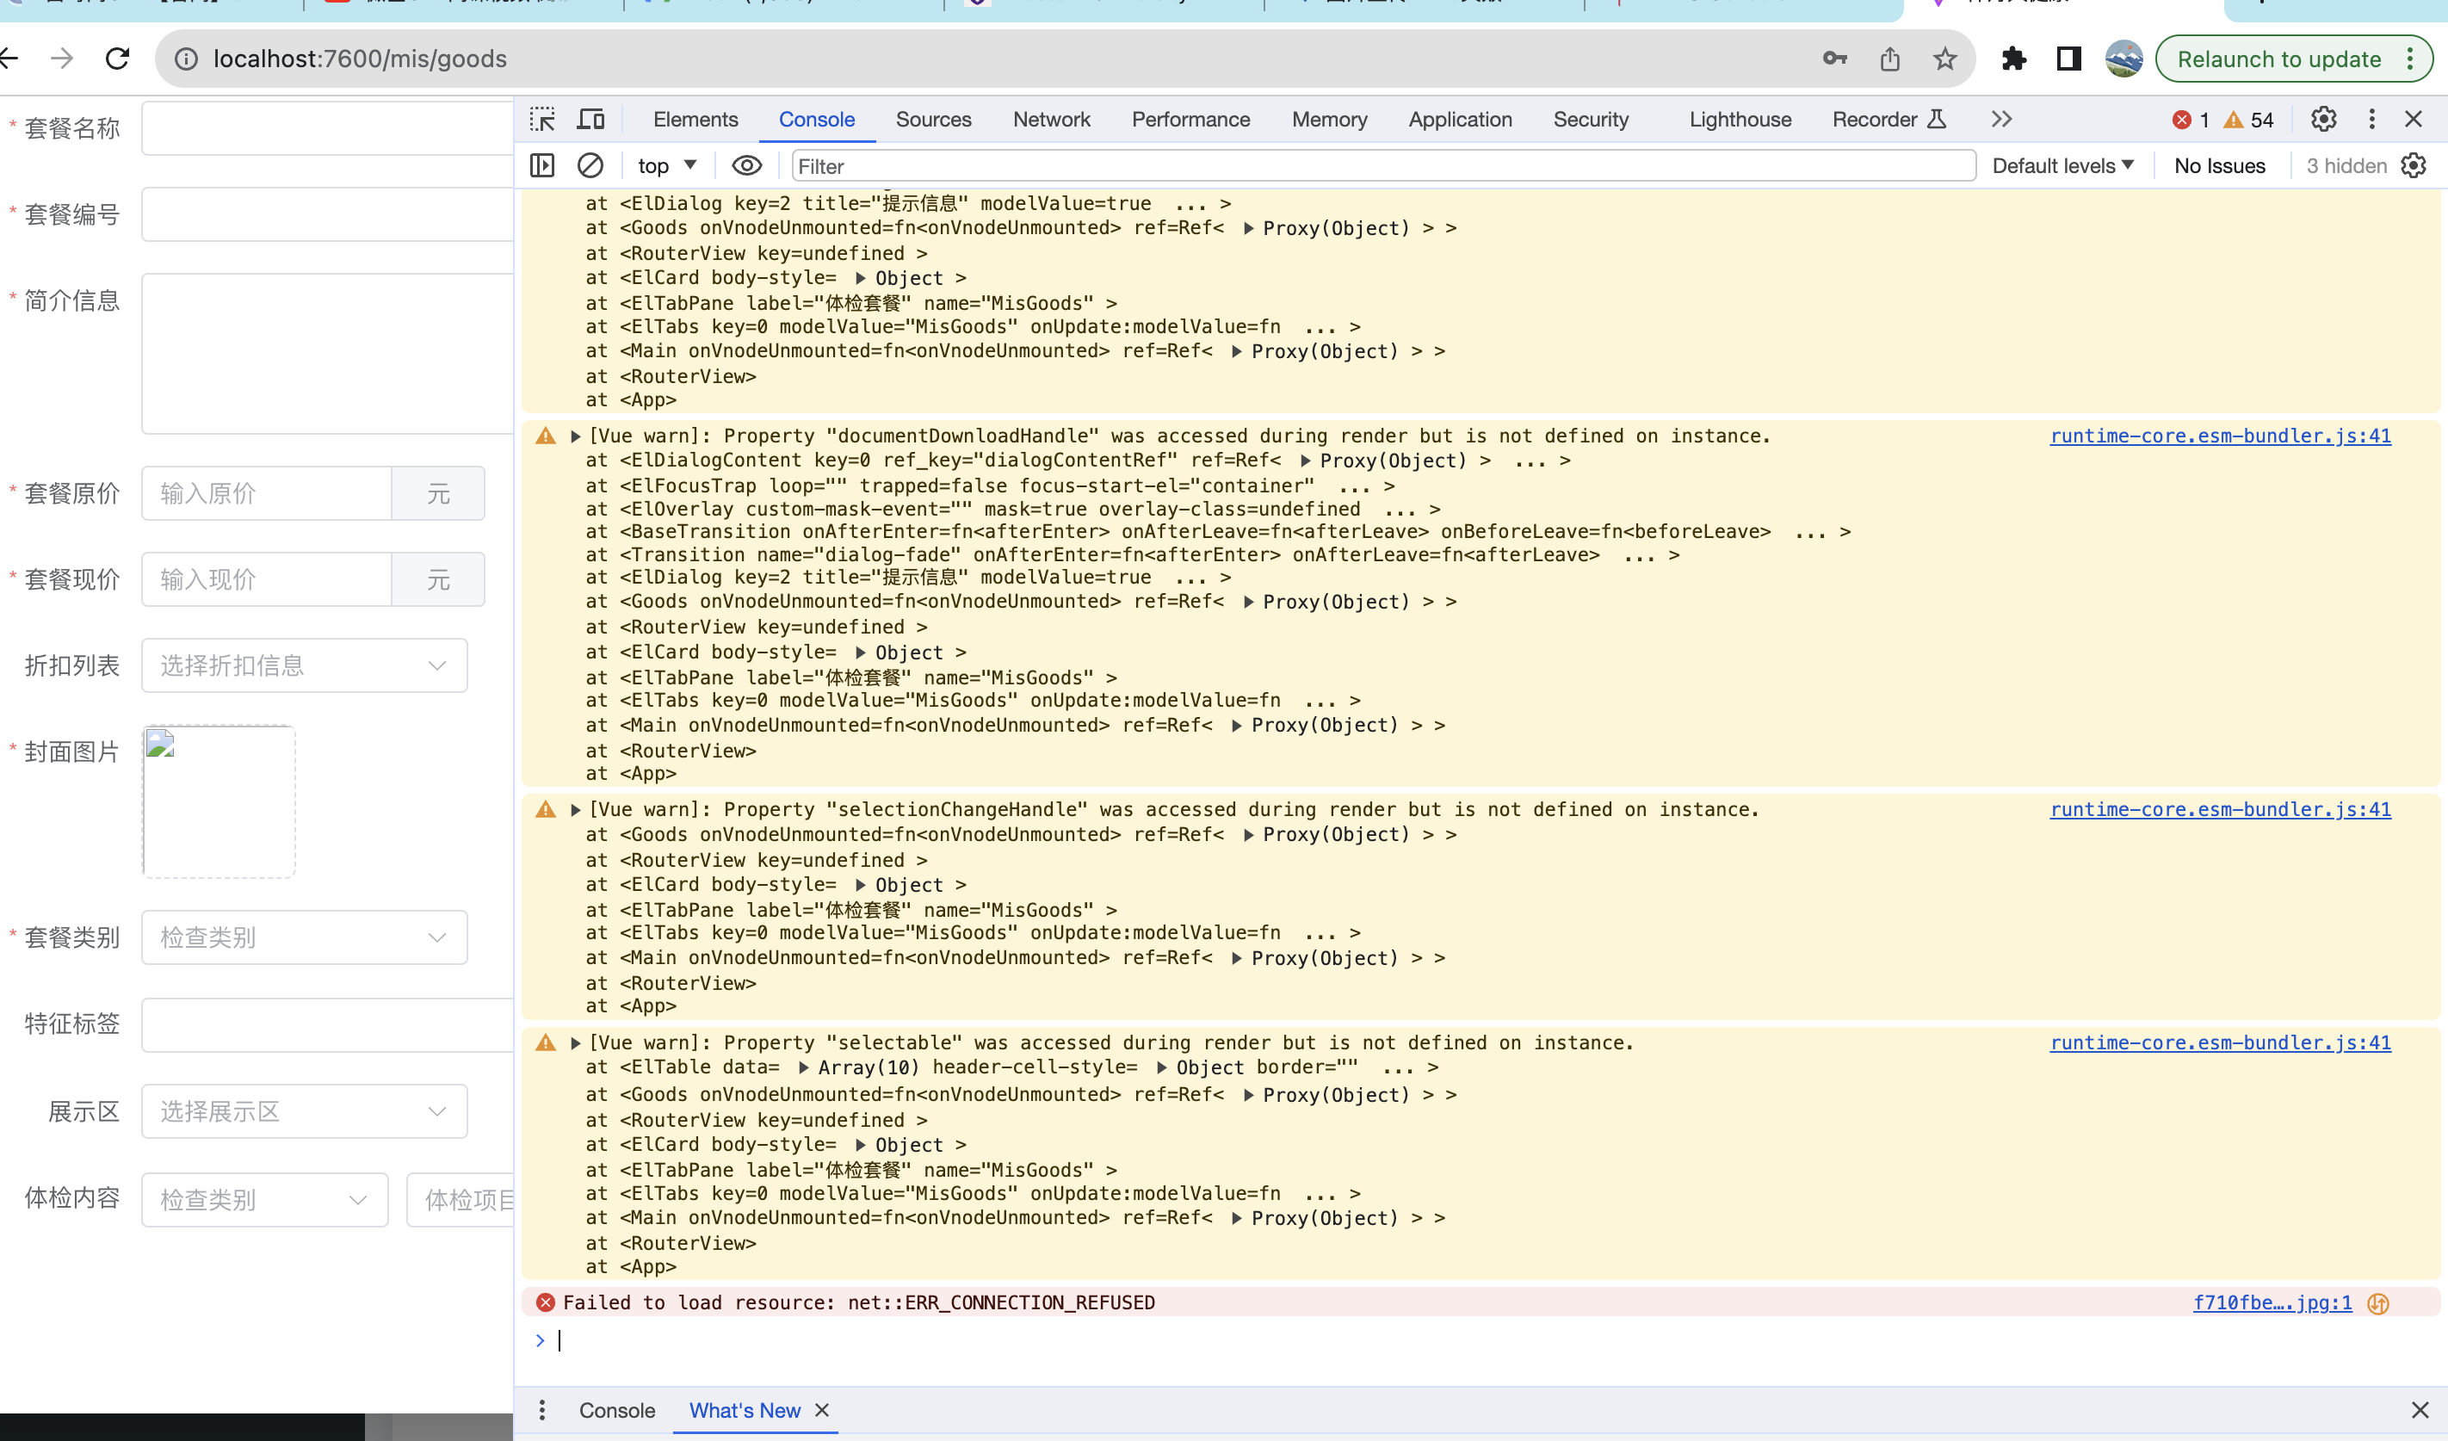Image resolution: width=2448 pixels, height=1441 pixels.
Task: Click the 特征标签 input field
Action: (327, 1025)
